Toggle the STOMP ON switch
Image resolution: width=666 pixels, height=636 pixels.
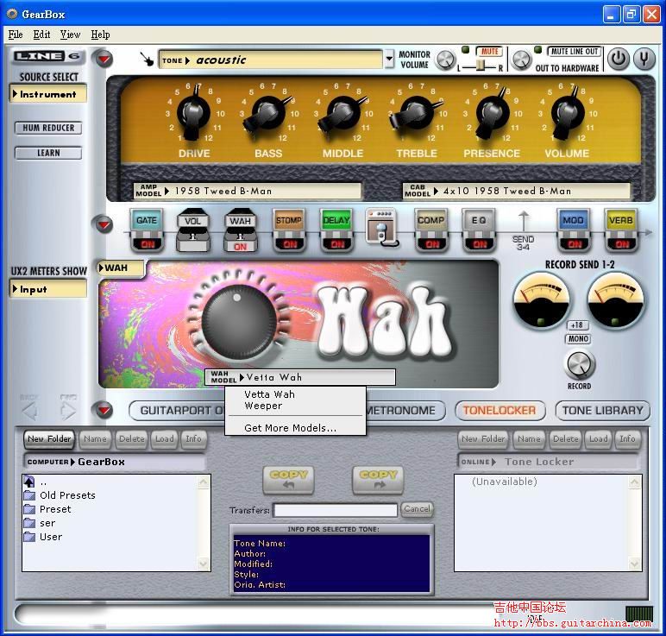(x=290, y=244)
